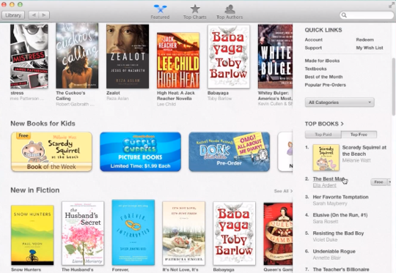Select 'The Best Man' chart entry
Image resolution: width=396 pixels, height=273 pixels.
(x=329, y=179)
